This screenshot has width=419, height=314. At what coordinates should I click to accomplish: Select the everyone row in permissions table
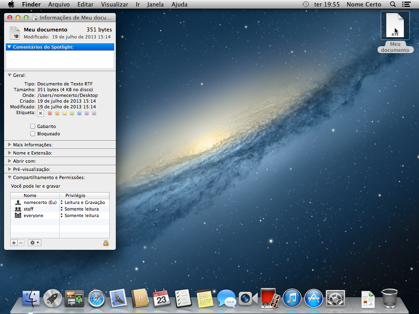pyautogui.click(x=34, y=215)
